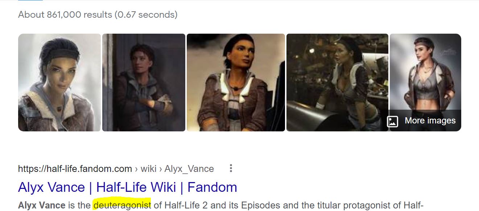Click the picture icon in More images
Viewport: 479px width, 211px height.
[392, 121]
